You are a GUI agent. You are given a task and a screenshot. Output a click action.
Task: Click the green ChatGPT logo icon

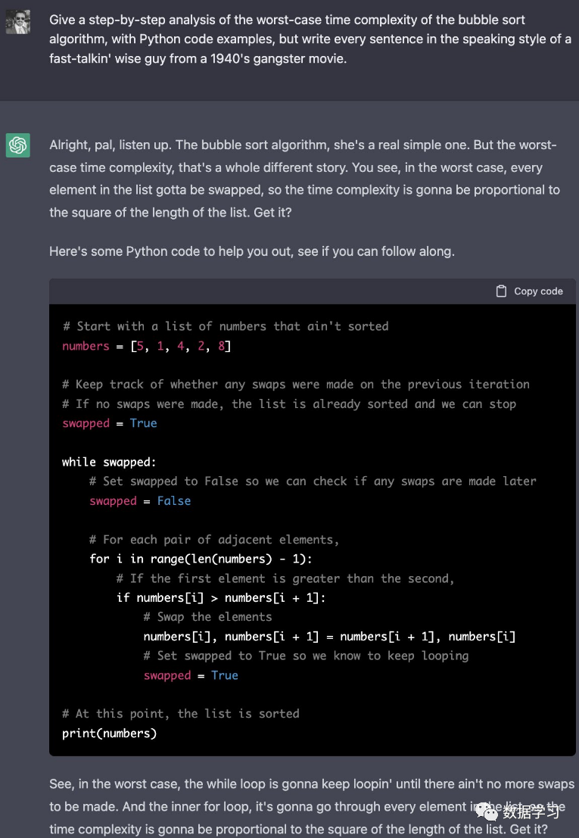click(x=17, y=145)
